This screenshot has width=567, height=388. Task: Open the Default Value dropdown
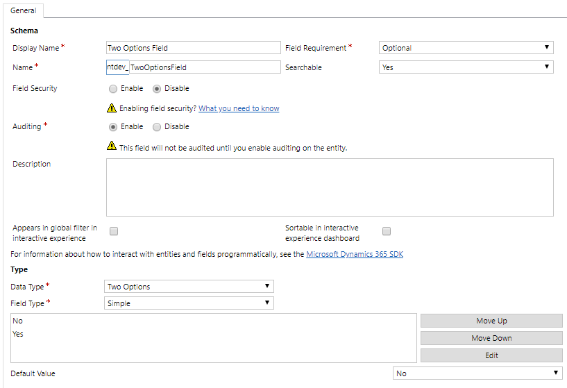point(477,373)
